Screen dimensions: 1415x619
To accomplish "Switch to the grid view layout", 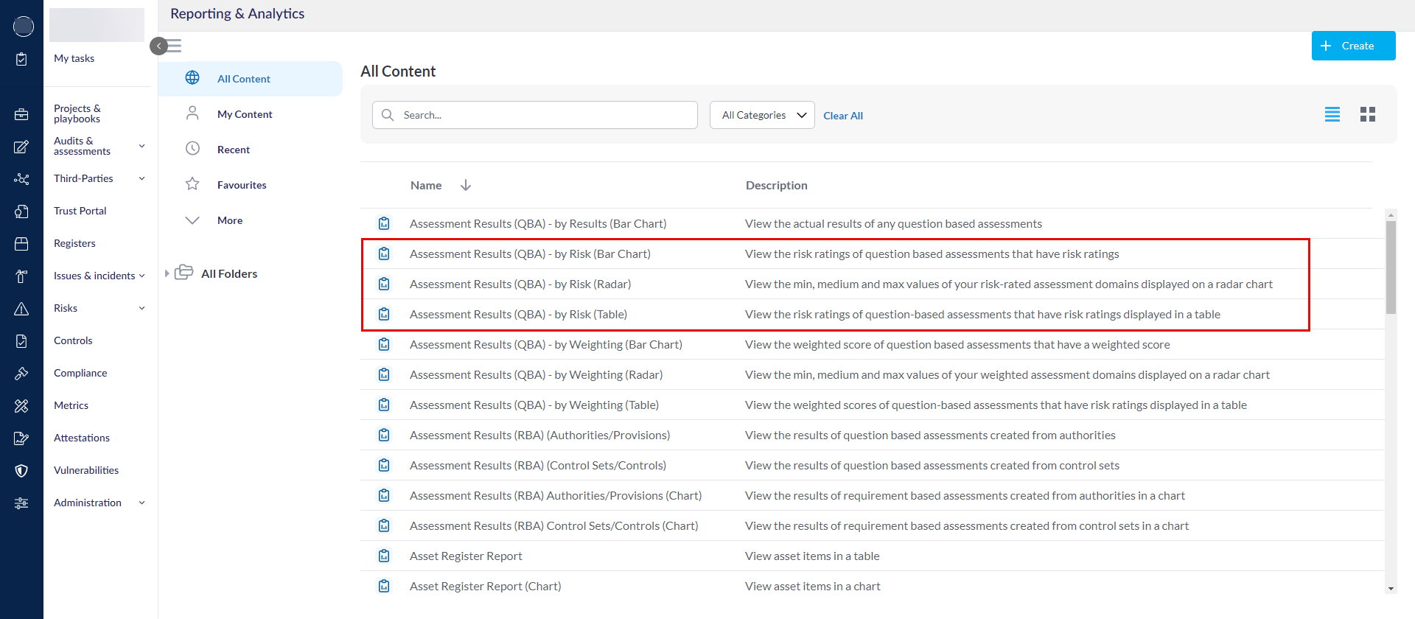I will coord(1367,114).
